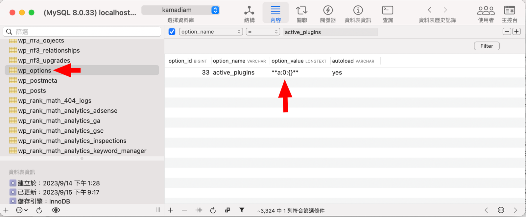
Task: Open the 結構 structure view
Action: tap(249, 14)
